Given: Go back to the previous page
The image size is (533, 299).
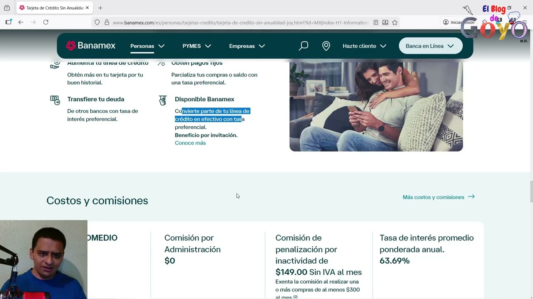Looking at the screenshot, I should coord(21,22).
